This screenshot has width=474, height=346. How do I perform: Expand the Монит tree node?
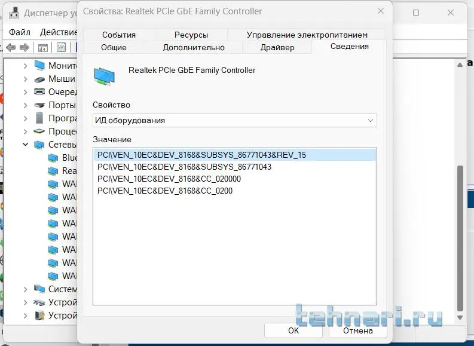click(26, 66)
